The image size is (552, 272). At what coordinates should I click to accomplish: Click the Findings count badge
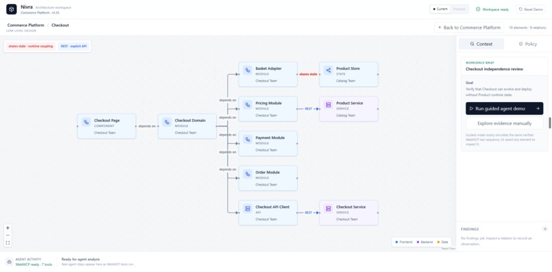click(545, 229)
